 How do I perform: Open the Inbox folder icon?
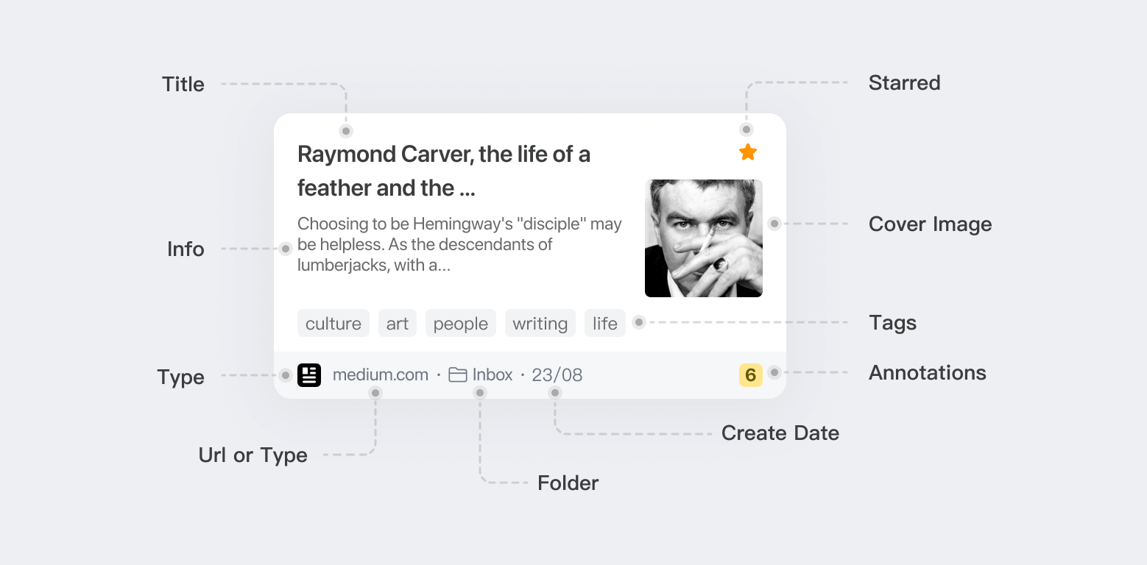point(458,375)
